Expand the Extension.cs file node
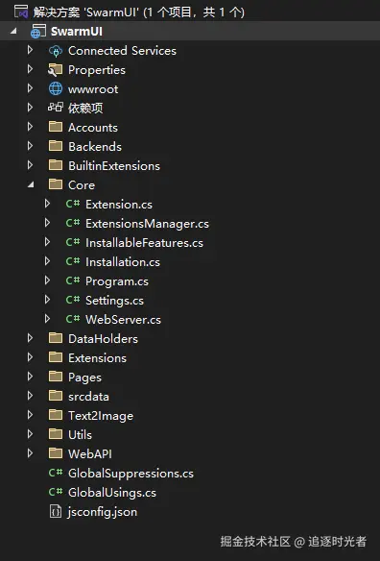The height and width of the screenshot is (561, 380). click(47, 204)
